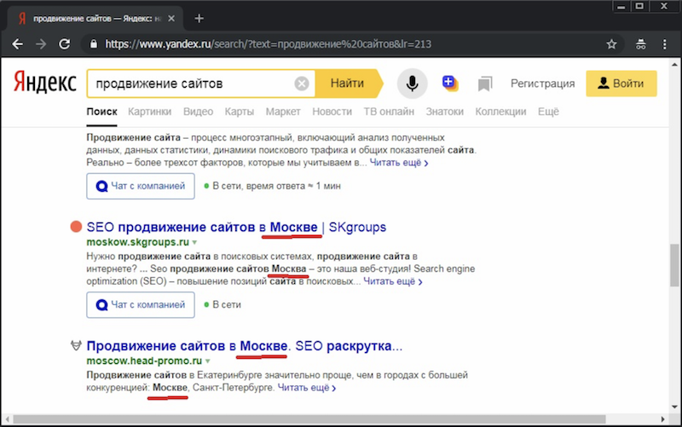Open Collections bookmark flag icon
The width and height of the screenshot is (682, 427).
coord(485,84)
